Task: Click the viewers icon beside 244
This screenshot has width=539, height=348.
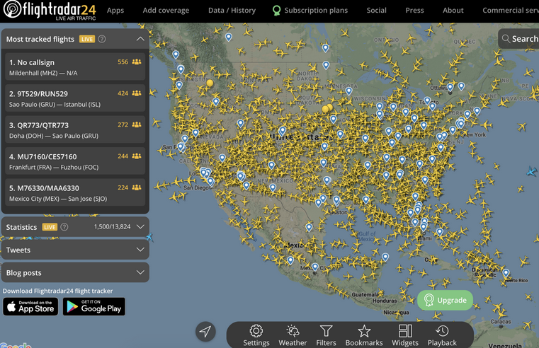Action: coord(137,156)
